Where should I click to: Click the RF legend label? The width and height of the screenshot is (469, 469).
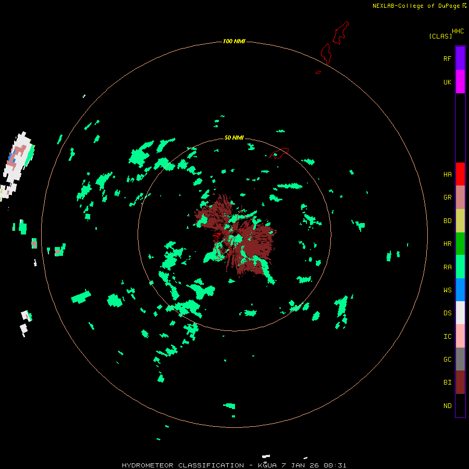tap(447, 58)
